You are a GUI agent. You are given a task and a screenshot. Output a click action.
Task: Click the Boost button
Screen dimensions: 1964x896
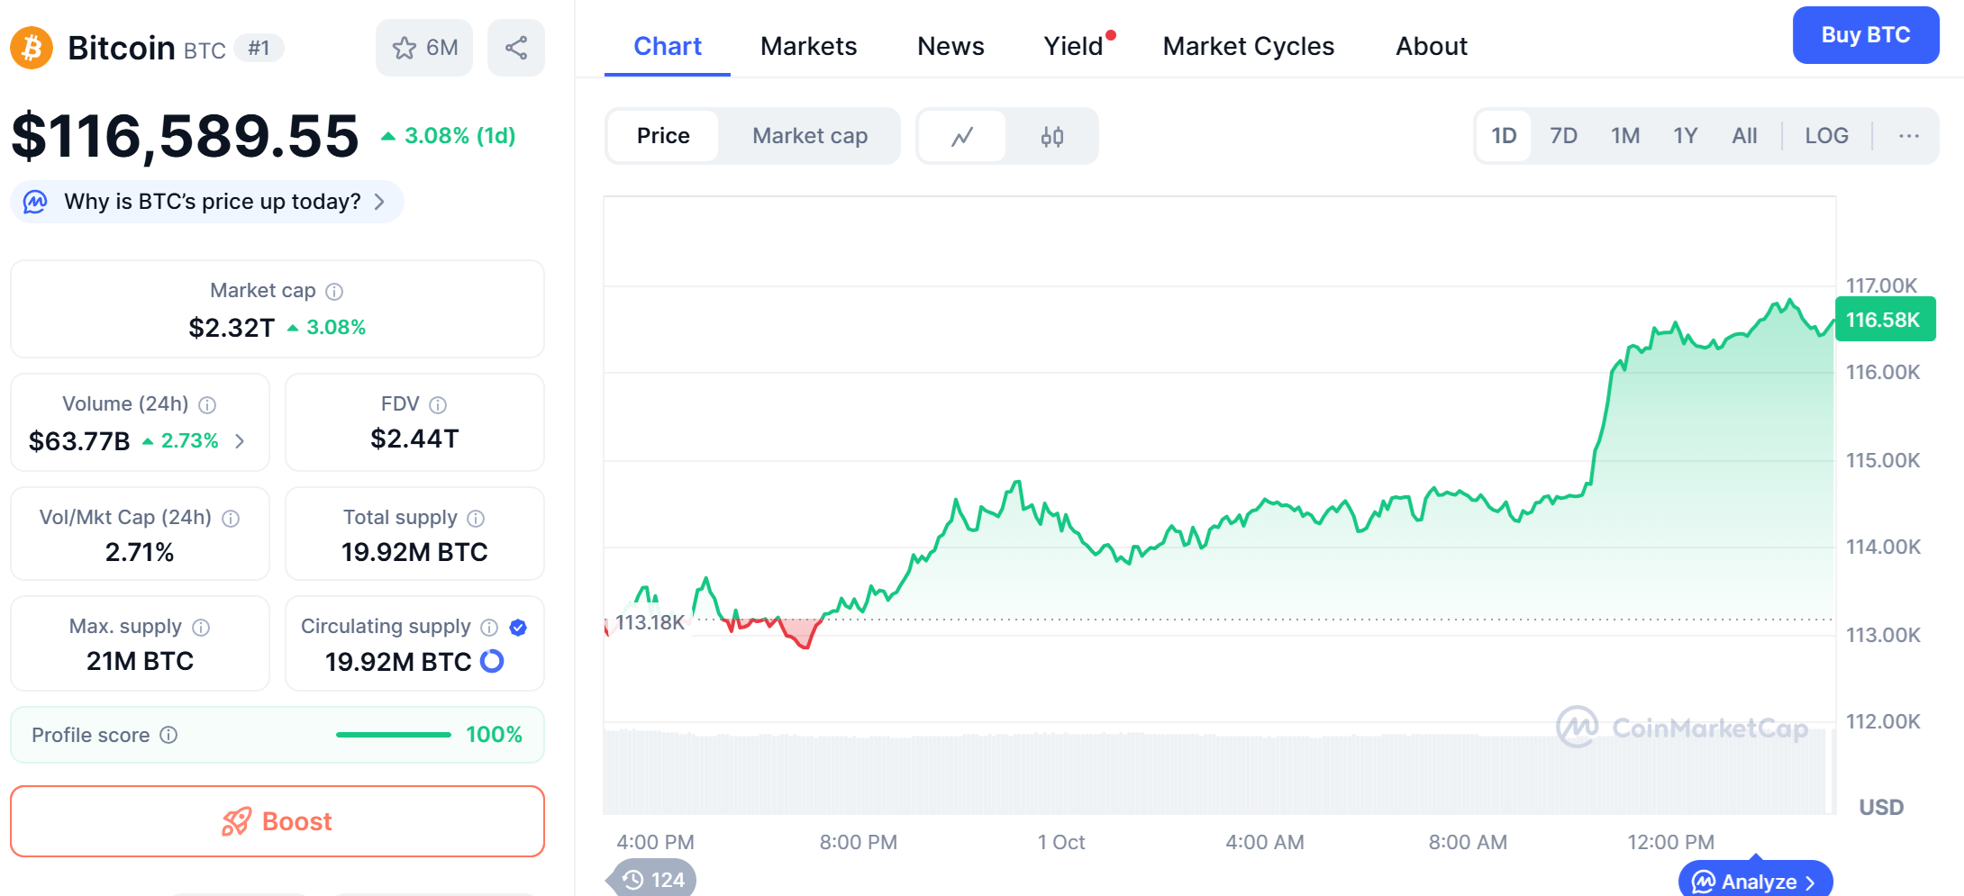click(277, 821)
